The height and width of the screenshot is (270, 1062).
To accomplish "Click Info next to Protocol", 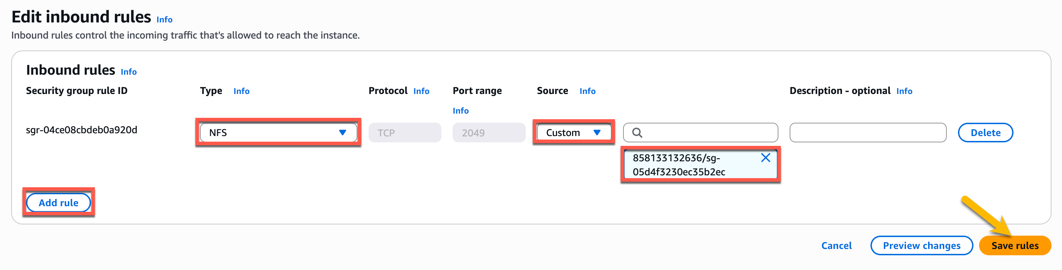I will [x=421, y=91].
